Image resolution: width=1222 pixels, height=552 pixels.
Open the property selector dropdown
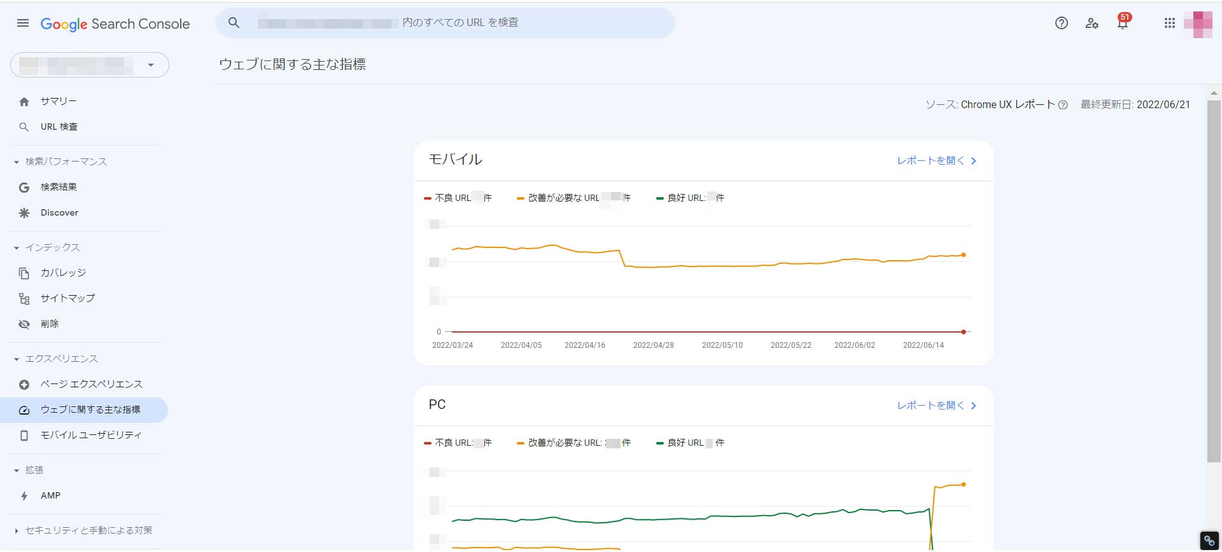pos(90,65)
